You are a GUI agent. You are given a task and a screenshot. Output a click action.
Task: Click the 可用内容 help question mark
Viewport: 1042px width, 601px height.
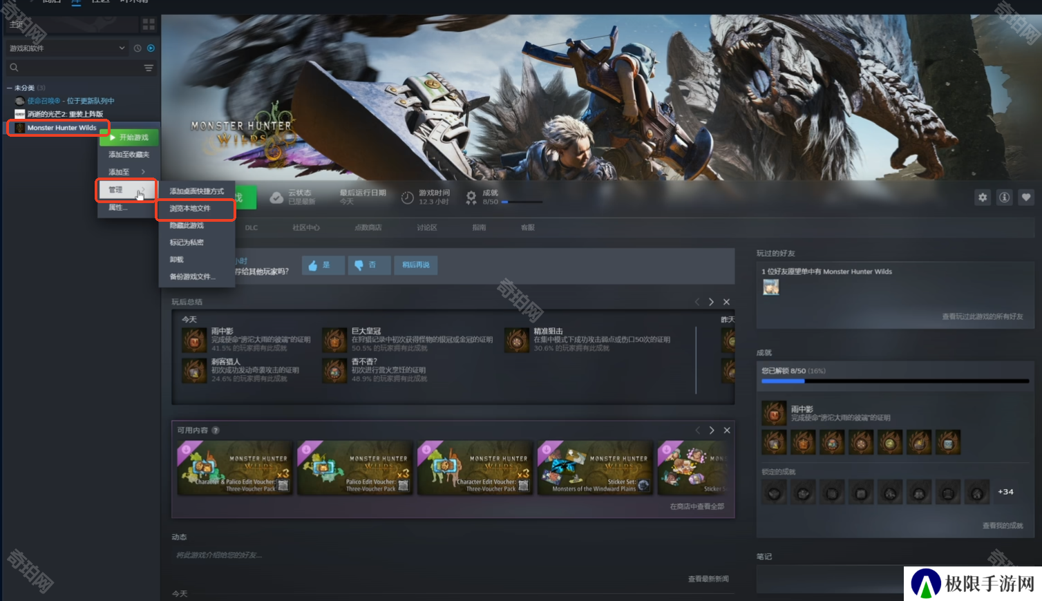[216, 430]
